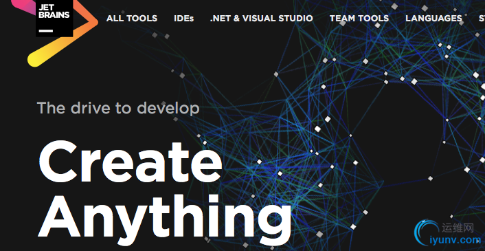Open the .NET & VISUAL STUDIO menu
Screen dimensions: 485x251
tap(261, 19)
